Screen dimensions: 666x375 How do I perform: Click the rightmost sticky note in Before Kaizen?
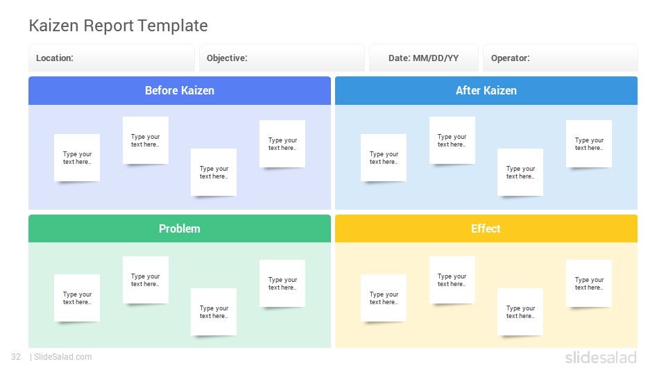tap(282, 144)
